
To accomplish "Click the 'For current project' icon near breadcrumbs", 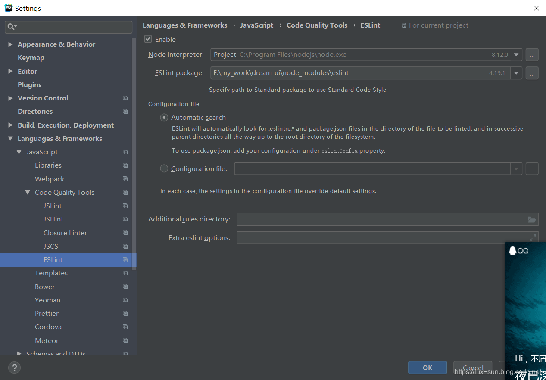I will pos(404,25).
